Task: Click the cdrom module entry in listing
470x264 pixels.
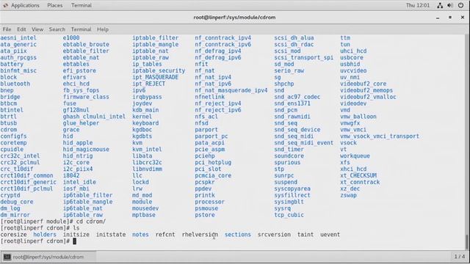Action: 9,130
